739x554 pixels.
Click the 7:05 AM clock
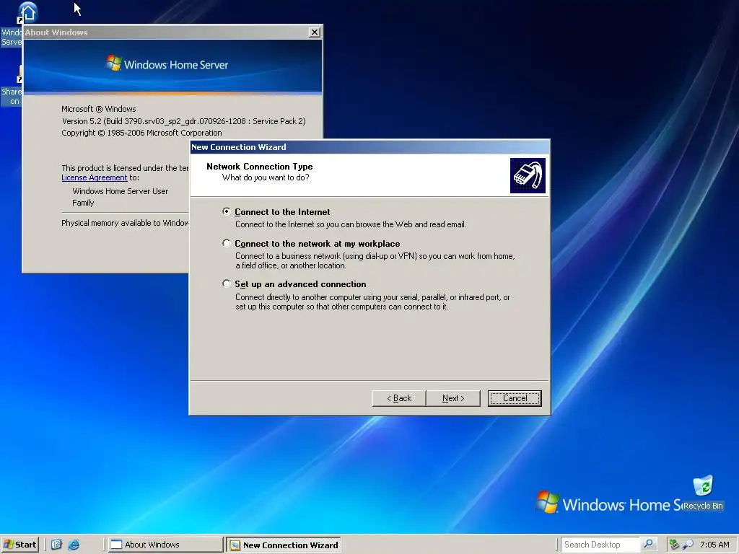(714, 545)
